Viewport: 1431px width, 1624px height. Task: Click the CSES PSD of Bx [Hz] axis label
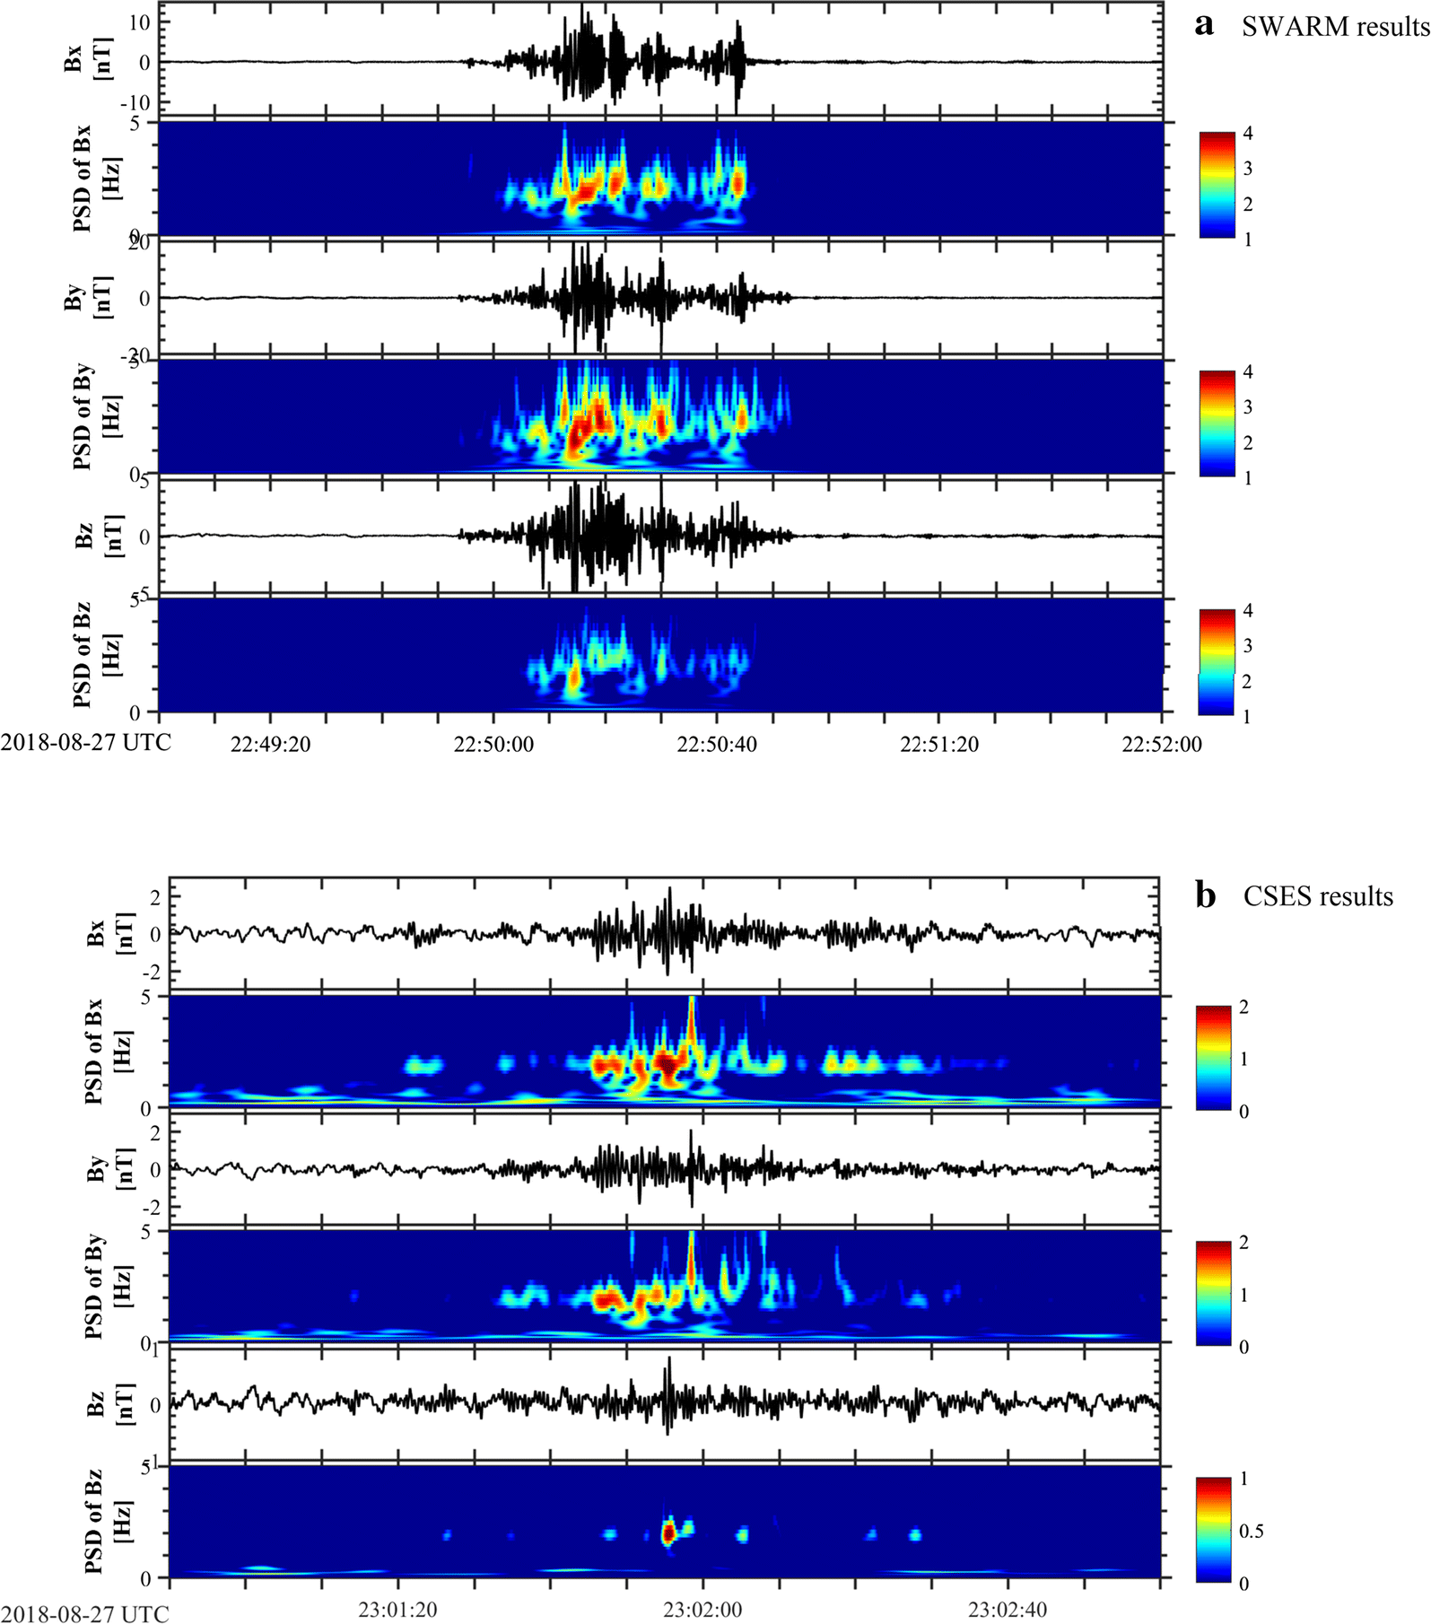108,1051
